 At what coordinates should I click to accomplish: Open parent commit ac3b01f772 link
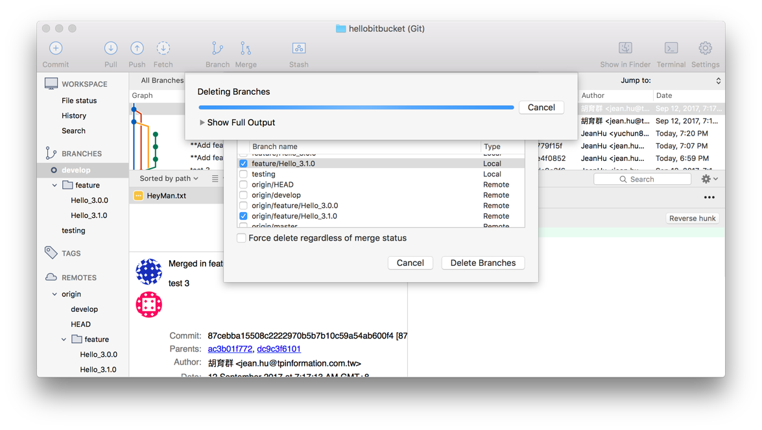(230, 349)
